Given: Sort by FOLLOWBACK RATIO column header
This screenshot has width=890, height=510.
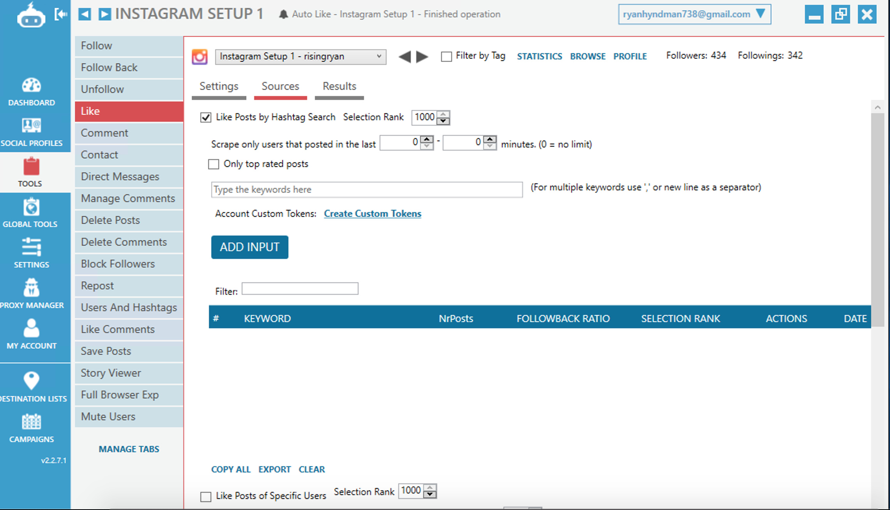Looking at the screenshot, I should coord(563,319).
